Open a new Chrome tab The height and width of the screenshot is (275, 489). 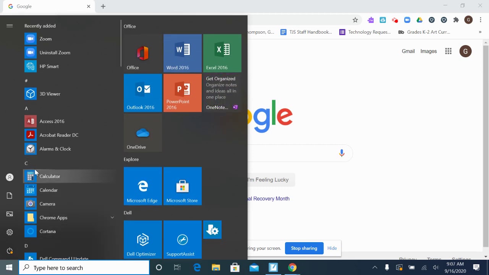point(103,6)
